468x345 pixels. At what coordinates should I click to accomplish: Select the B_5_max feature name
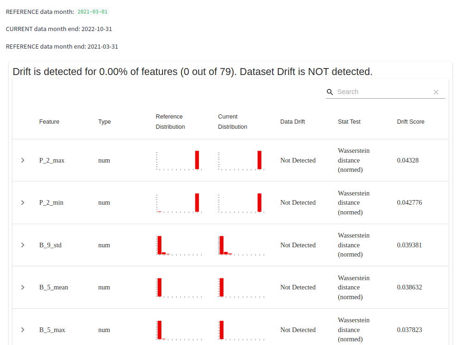tap(52, 330)
